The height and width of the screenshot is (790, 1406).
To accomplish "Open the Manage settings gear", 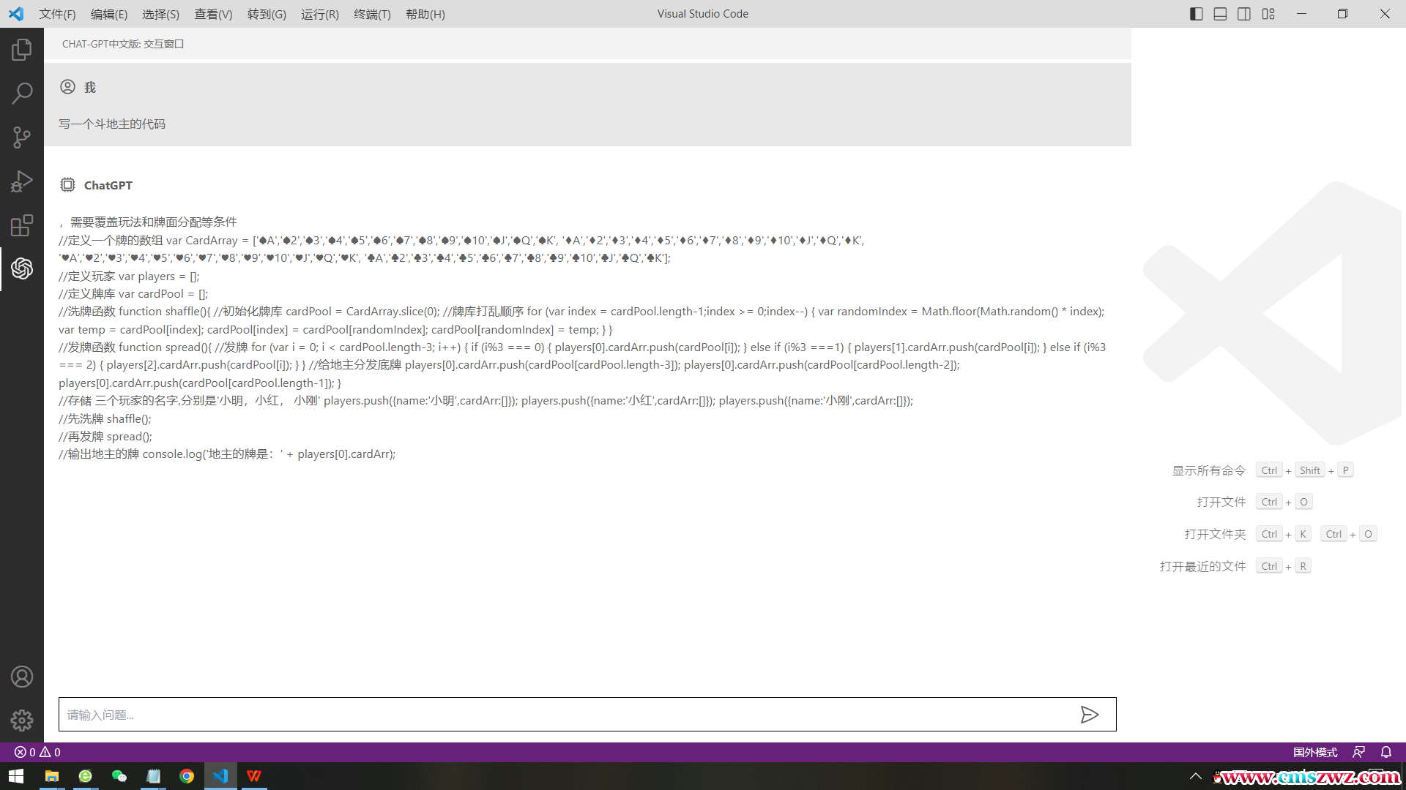I will [22, 721].
